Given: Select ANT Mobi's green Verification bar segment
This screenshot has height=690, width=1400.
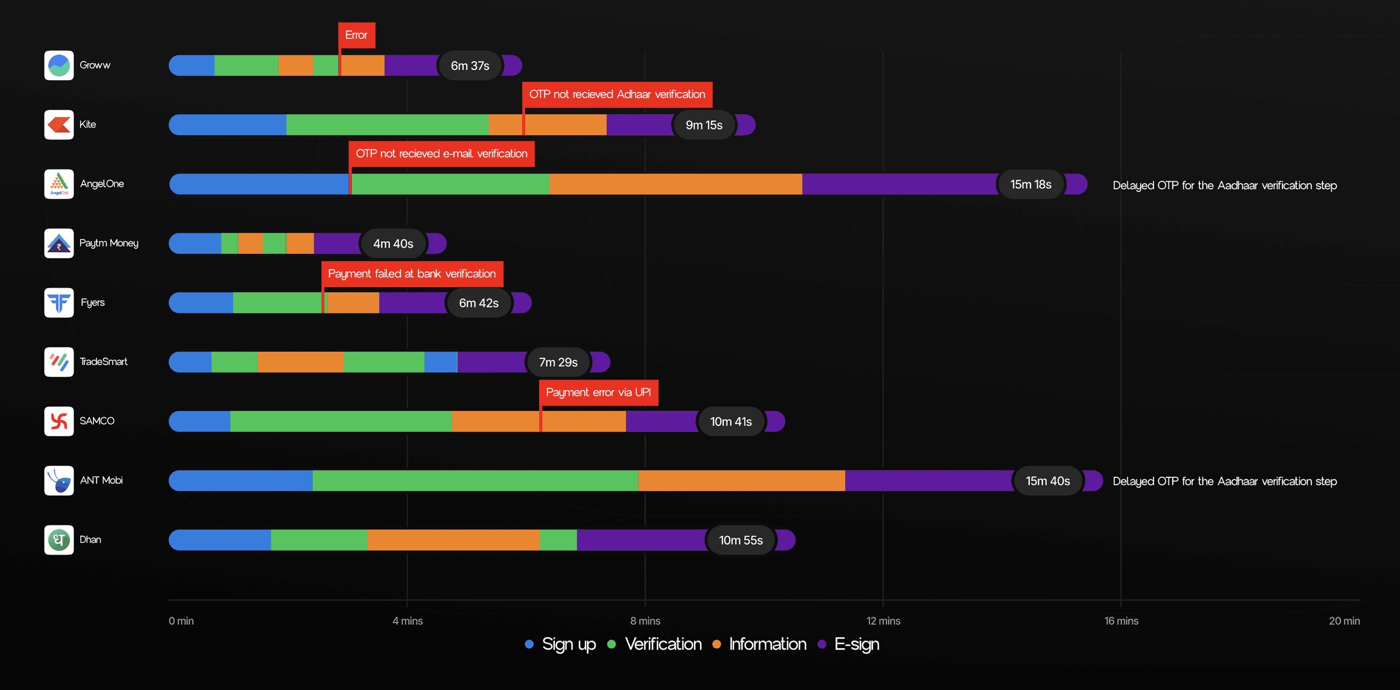Looking at the screenshot, I should (476, 480).
